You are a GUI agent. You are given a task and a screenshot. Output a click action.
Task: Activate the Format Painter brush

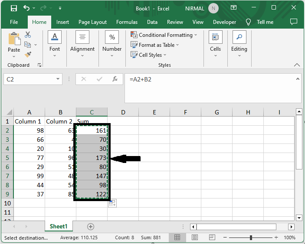coord(28,55)
